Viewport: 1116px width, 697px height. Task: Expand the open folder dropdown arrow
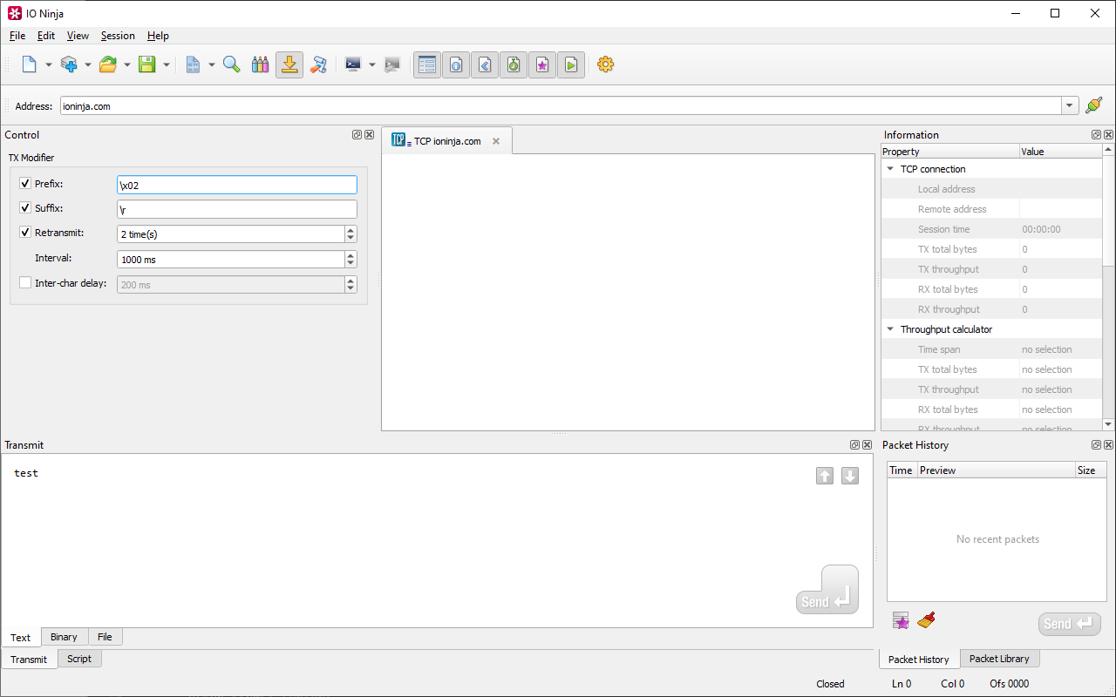127,64
